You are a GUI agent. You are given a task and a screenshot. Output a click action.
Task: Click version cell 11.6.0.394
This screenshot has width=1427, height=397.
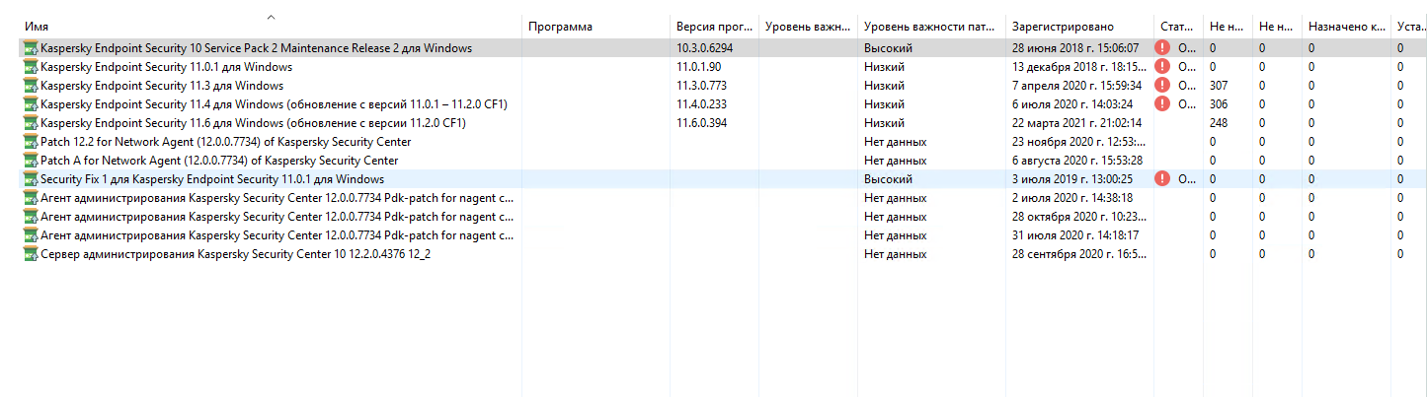pos(701,123)
